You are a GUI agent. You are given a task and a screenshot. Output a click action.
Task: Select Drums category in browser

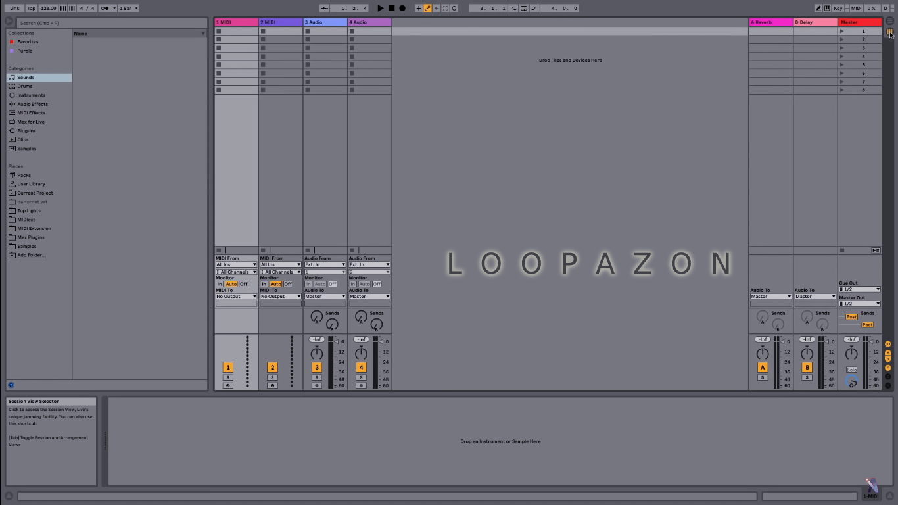click(x=39, y=86)
